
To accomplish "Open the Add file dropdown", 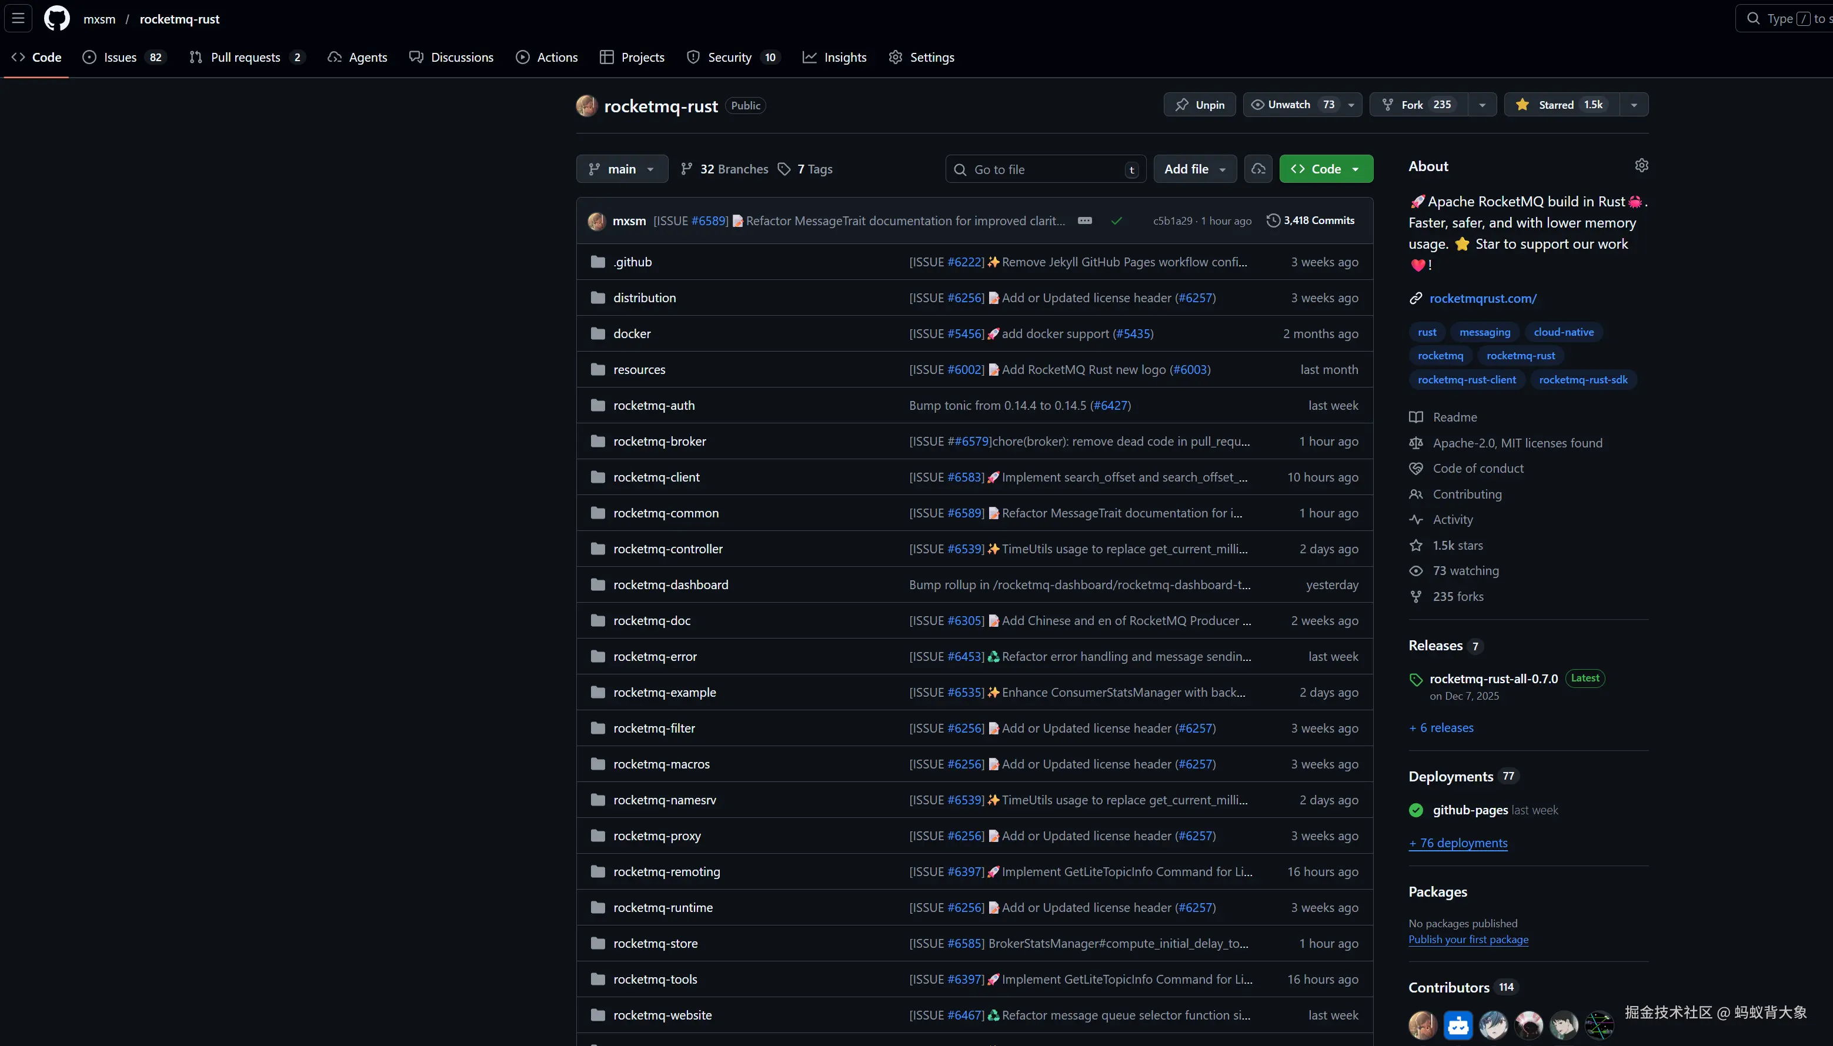I will tap(1194, 169).
